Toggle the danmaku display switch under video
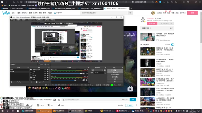 point(55,100)
